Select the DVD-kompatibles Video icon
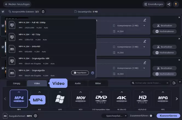 [x=101, y=99]
